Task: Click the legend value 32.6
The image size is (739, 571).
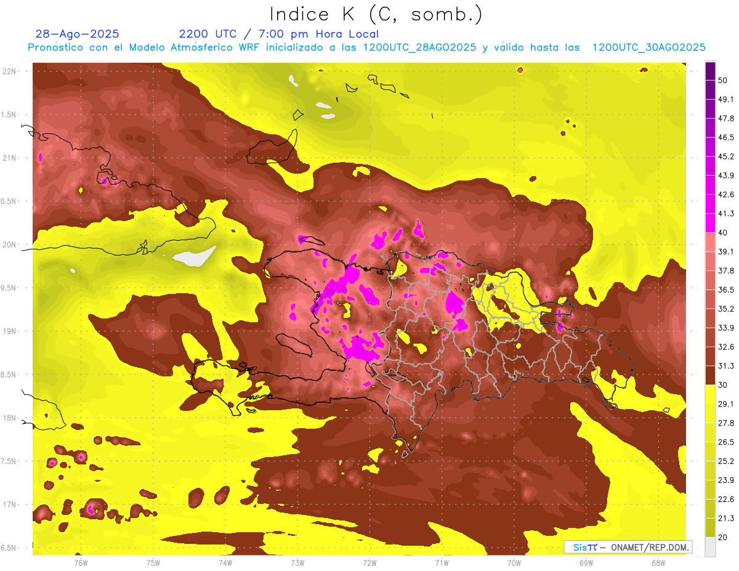Action: tap(726, 347)
